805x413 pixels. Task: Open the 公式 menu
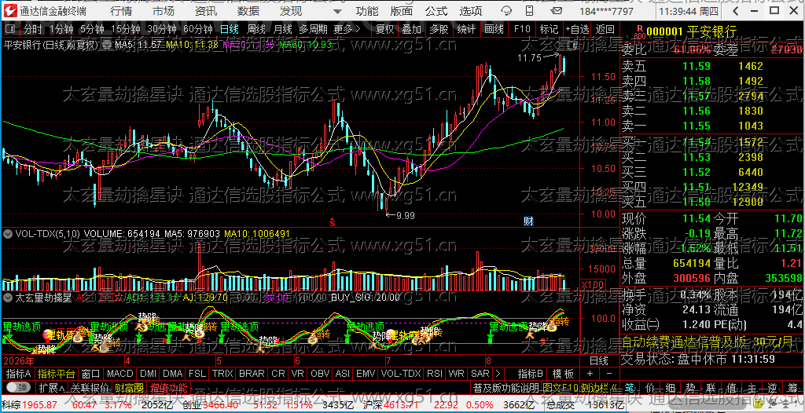click(436, 11)
